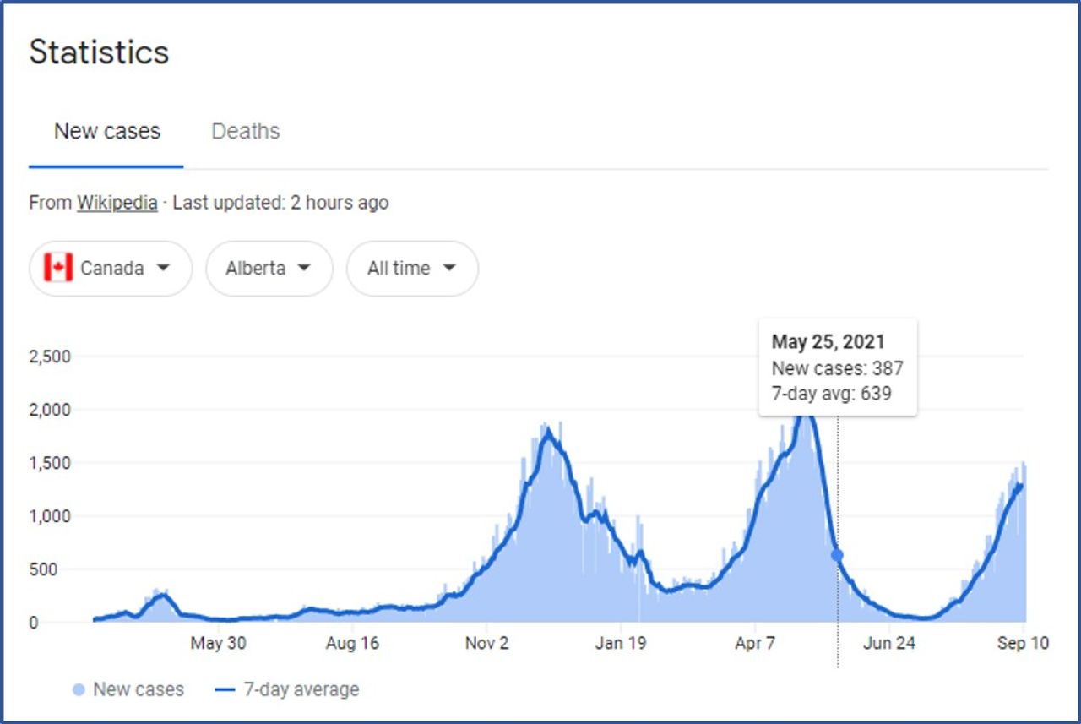Click the Jun 24 date axis label
The height and width of the screenshot is (724, 1081).
click(889, 644)
